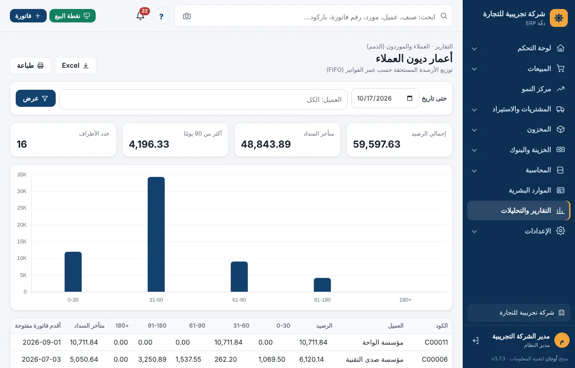
Task: Click the magnifier search icon
Action: click(x=444, y=16)
